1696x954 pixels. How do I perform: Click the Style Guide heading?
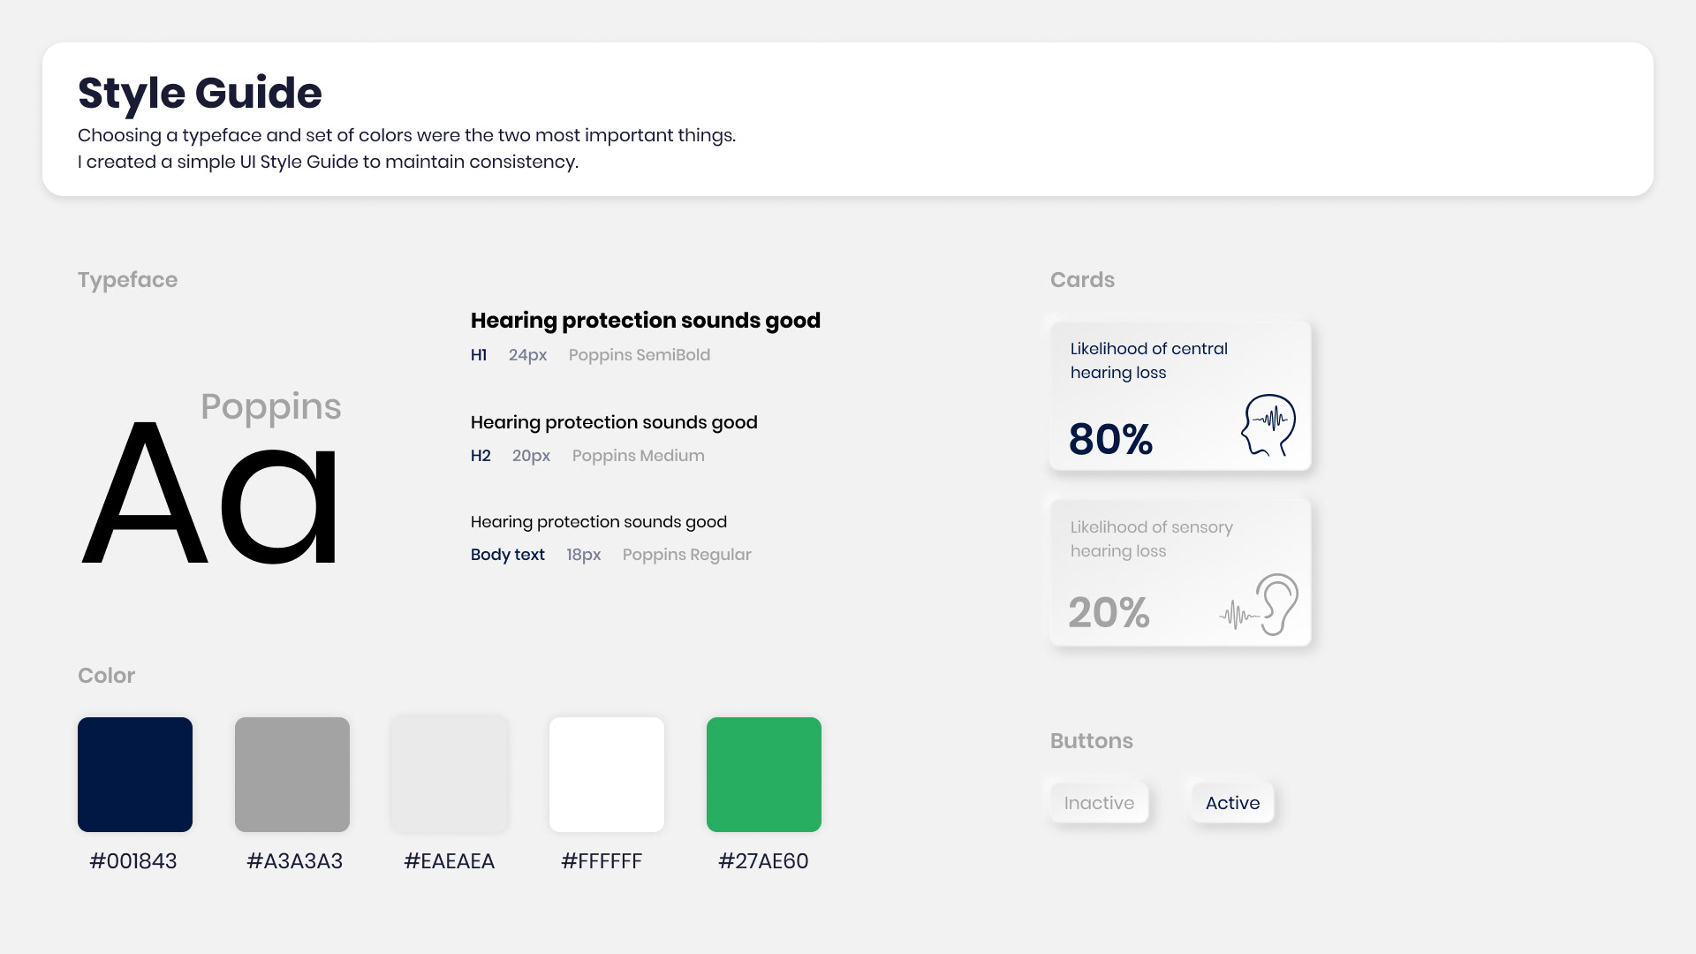[x=200, y=93]
